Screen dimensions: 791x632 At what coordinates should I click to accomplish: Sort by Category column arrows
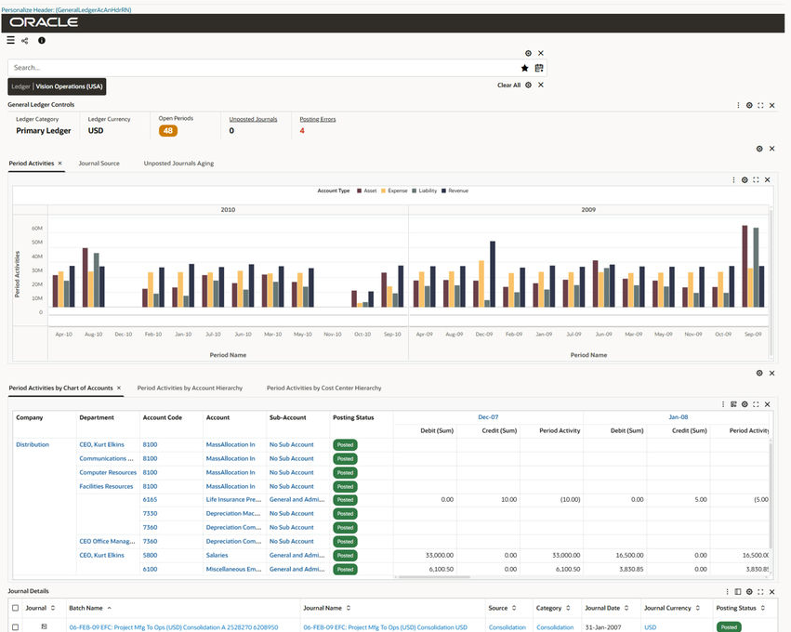click(x=568, y=608)
